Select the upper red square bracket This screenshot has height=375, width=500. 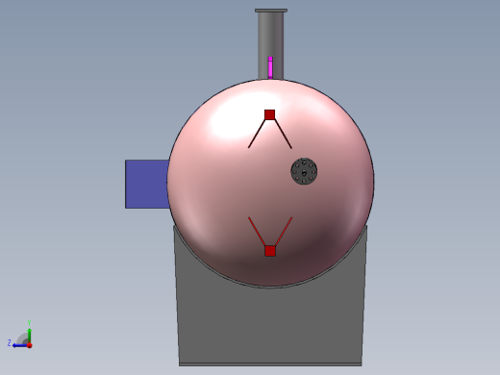click(x=270, y=114)
